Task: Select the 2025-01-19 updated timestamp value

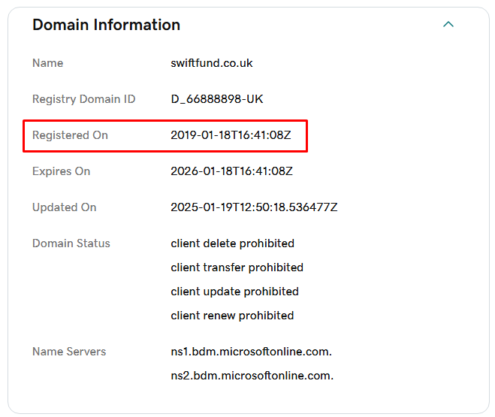Action: click(254, 207)
